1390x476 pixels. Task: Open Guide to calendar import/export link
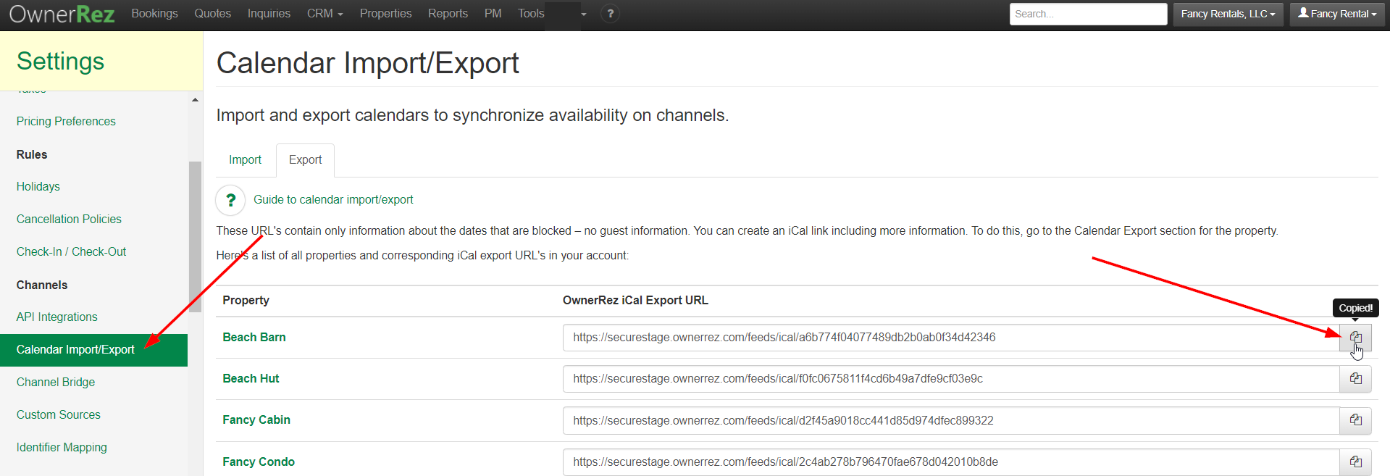click(x=333, y=200)
